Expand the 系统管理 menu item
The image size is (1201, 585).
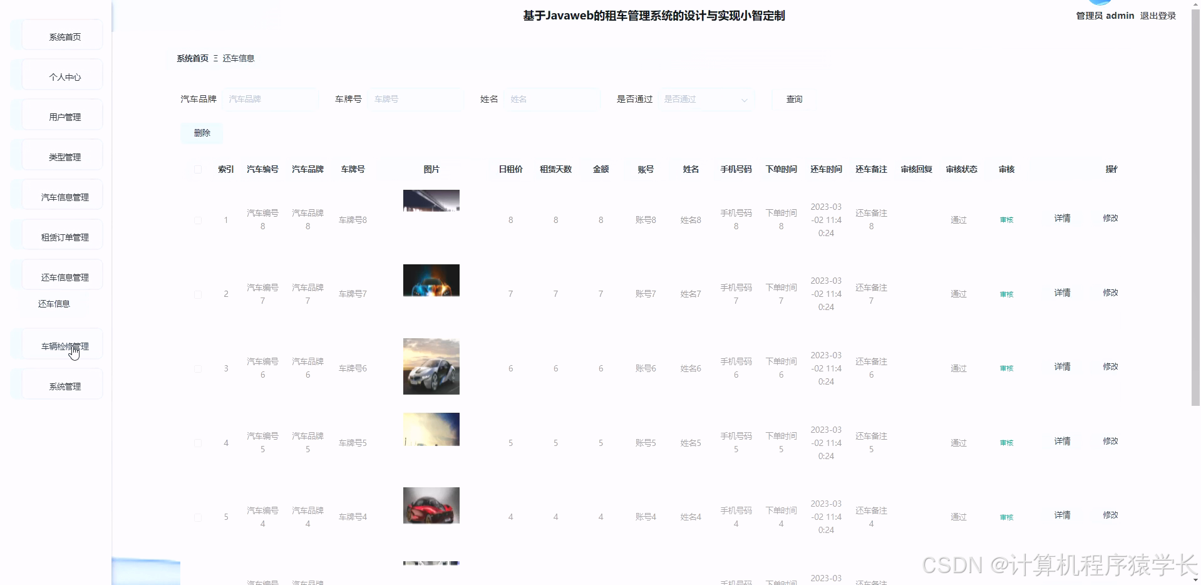64,386
